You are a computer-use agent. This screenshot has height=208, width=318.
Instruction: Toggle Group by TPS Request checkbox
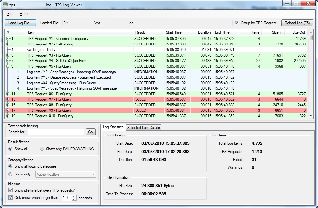pos(237,23)
